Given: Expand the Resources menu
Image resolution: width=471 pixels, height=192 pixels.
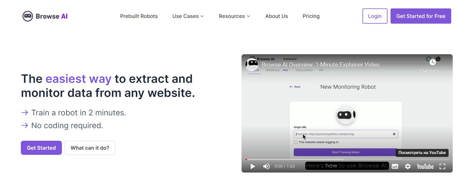Looking at the screenshot, I should point(234,16).
